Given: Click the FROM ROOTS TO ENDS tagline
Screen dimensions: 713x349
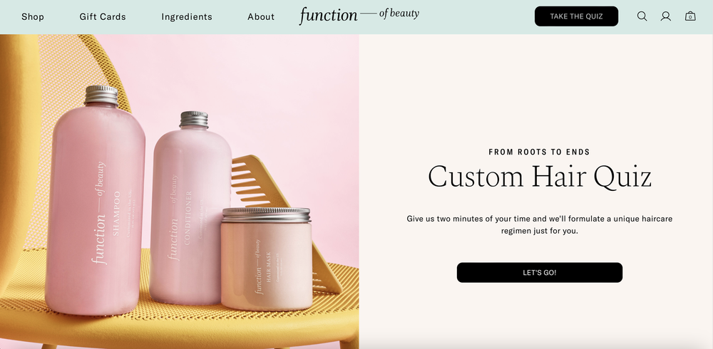Looking at the screenshot, I should click(539, 152).
